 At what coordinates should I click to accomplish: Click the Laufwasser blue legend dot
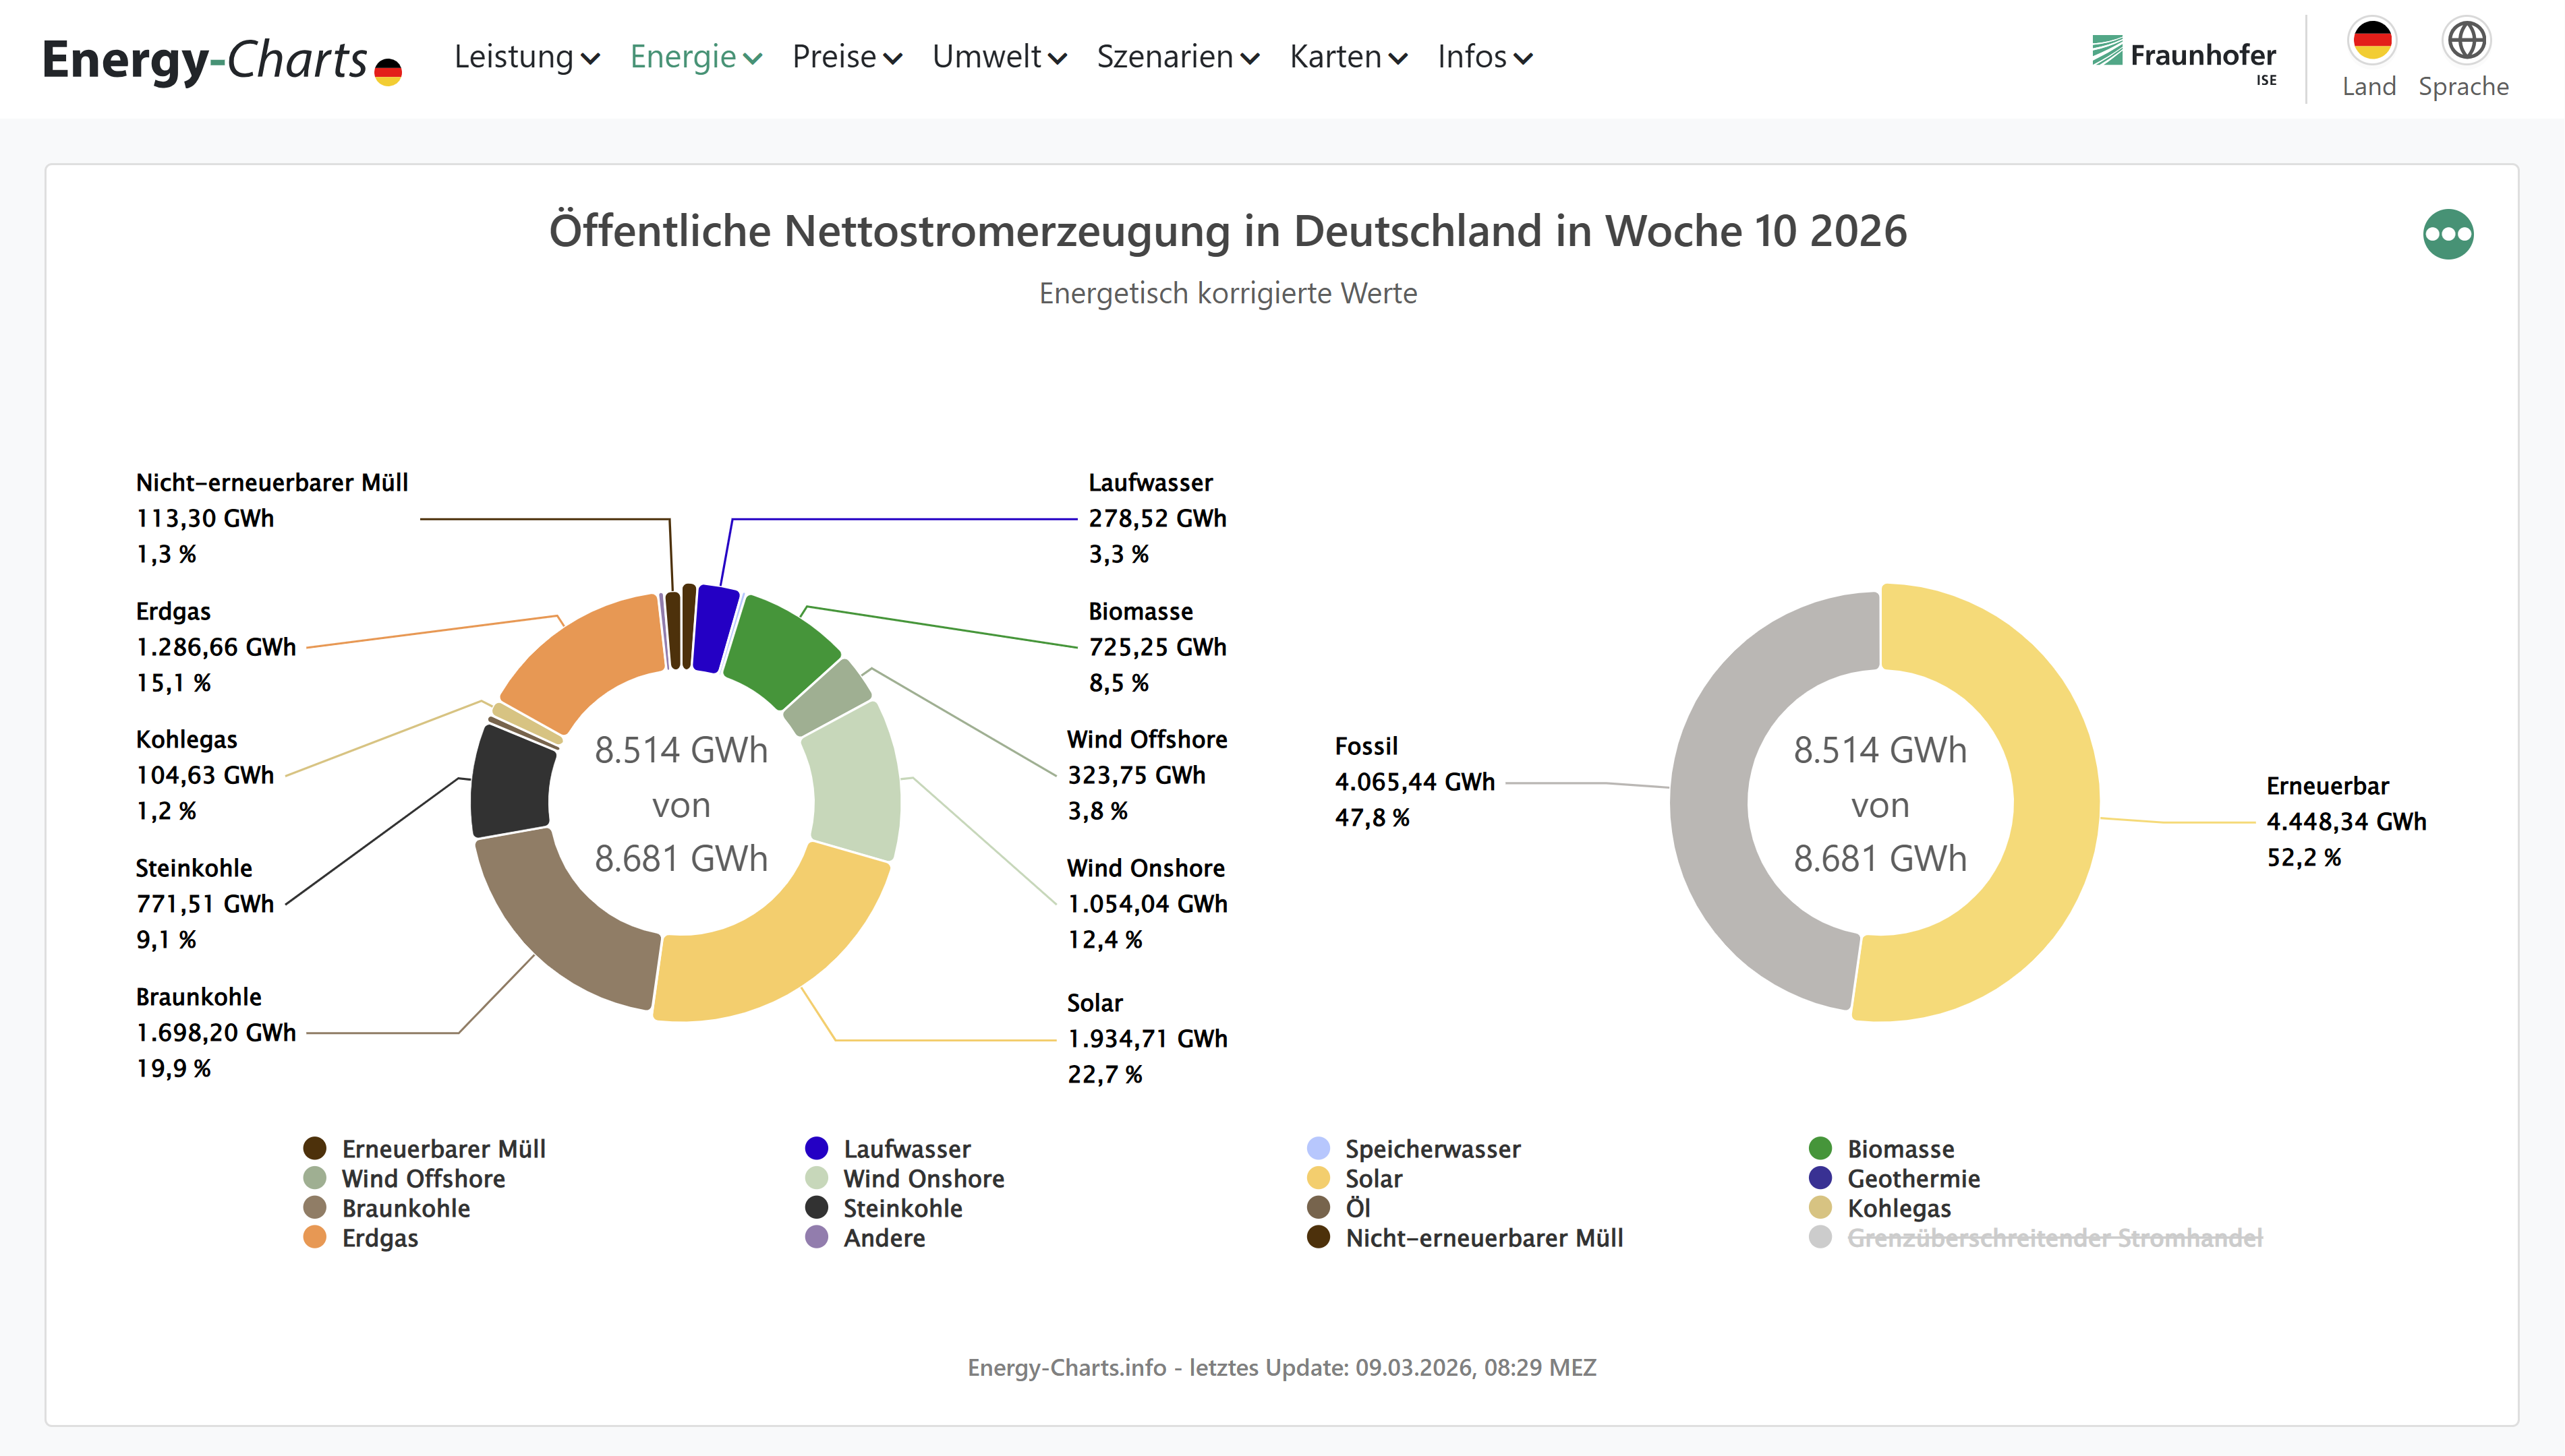click(816, 1148)
